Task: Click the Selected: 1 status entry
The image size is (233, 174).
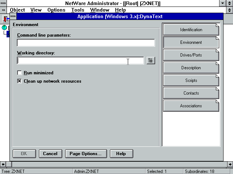Action: click(157, 171)
